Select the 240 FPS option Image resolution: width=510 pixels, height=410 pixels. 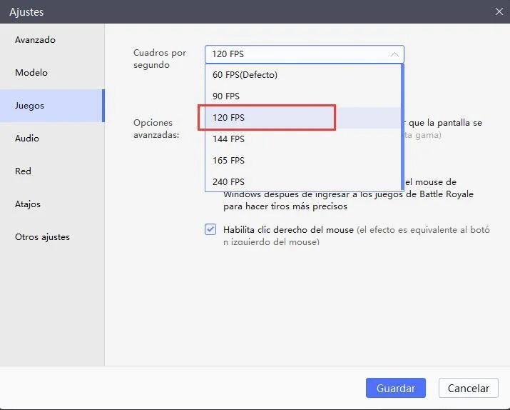click(303, 181)
